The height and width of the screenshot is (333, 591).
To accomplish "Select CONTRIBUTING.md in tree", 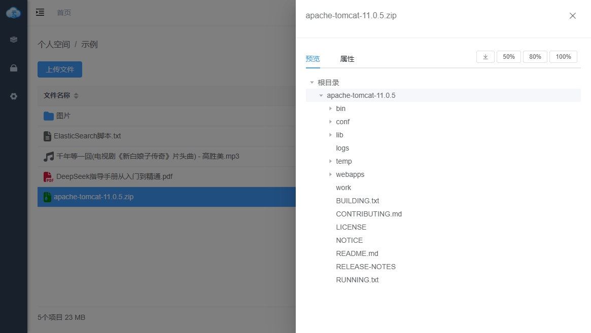I will [x=369, y=214].
